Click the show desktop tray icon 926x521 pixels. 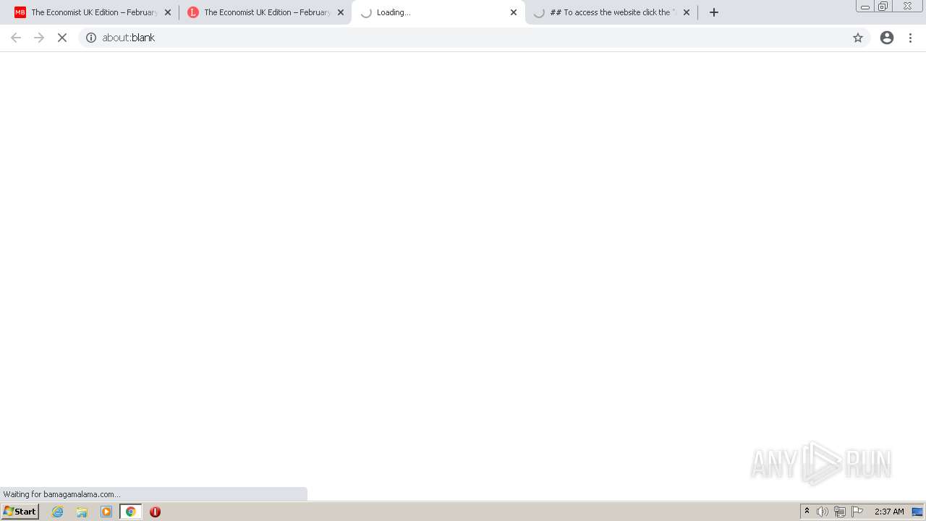click(x=917, y=512)
